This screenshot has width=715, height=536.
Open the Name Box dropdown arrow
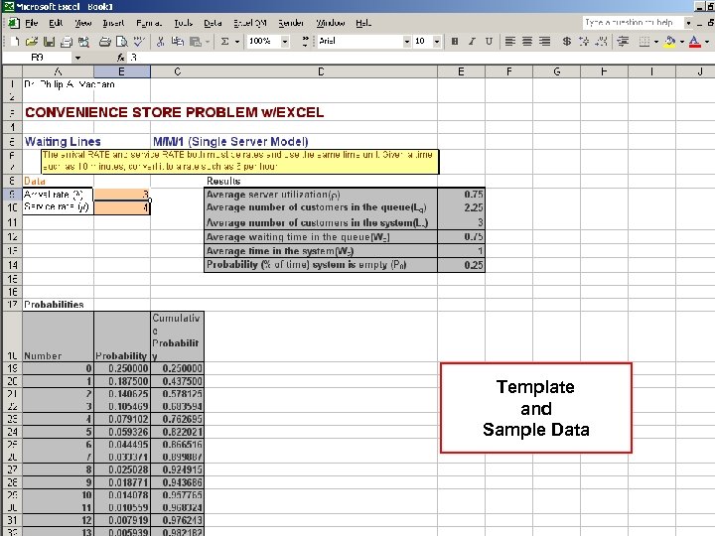click(x=78, y=58)
